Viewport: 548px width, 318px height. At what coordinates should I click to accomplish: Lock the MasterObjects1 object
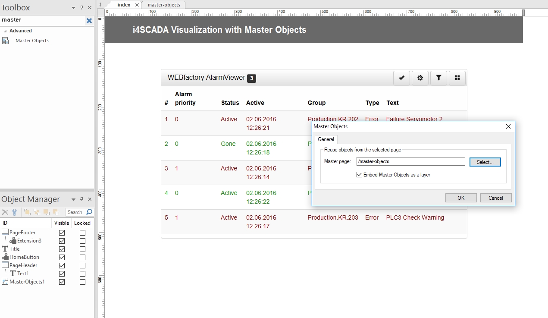(x=82, y=282)
